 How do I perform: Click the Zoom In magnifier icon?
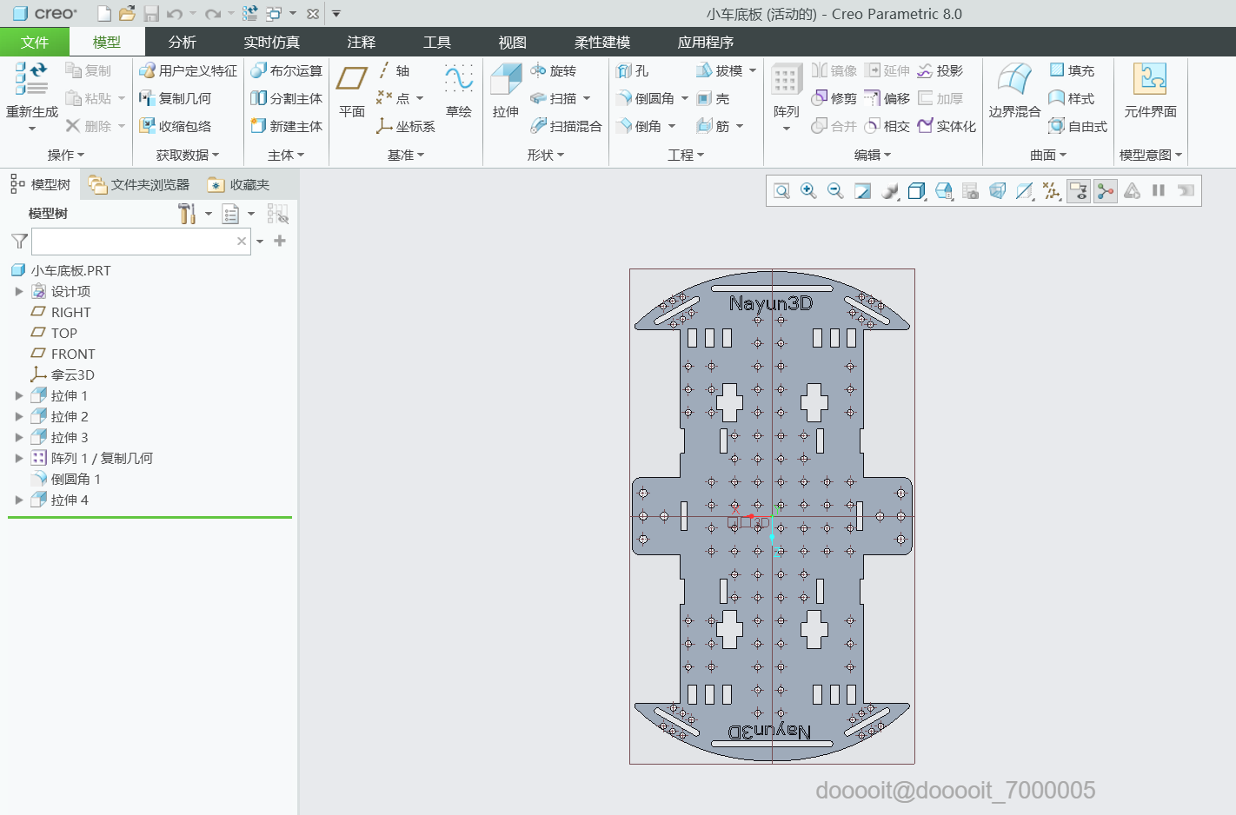tap(808, 191)
